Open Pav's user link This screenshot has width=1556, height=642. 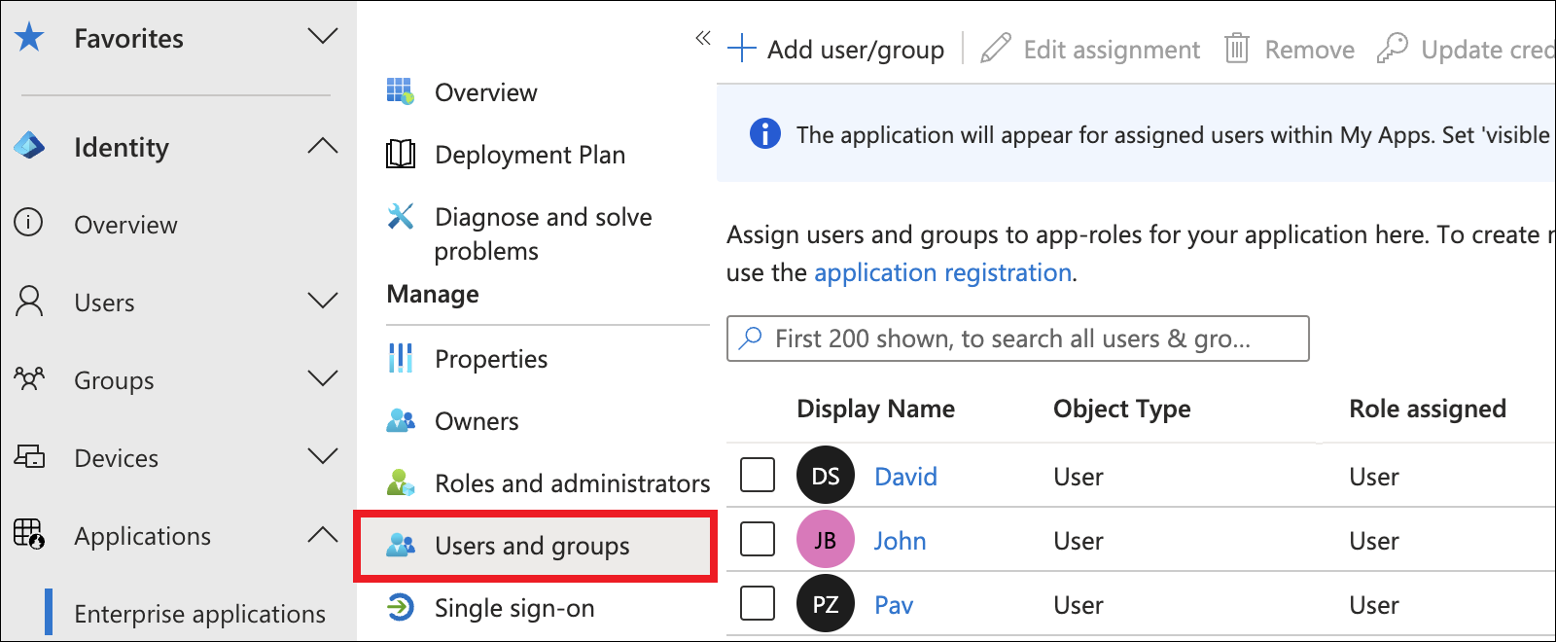tap(894, 605)
